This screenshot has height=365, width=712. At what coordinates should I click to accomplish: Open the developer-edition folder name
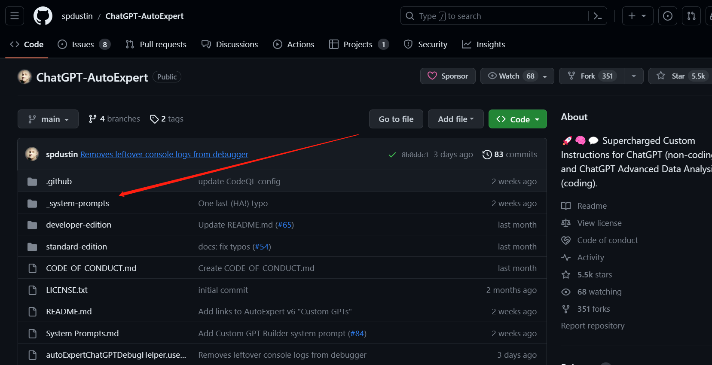[79, 225]
